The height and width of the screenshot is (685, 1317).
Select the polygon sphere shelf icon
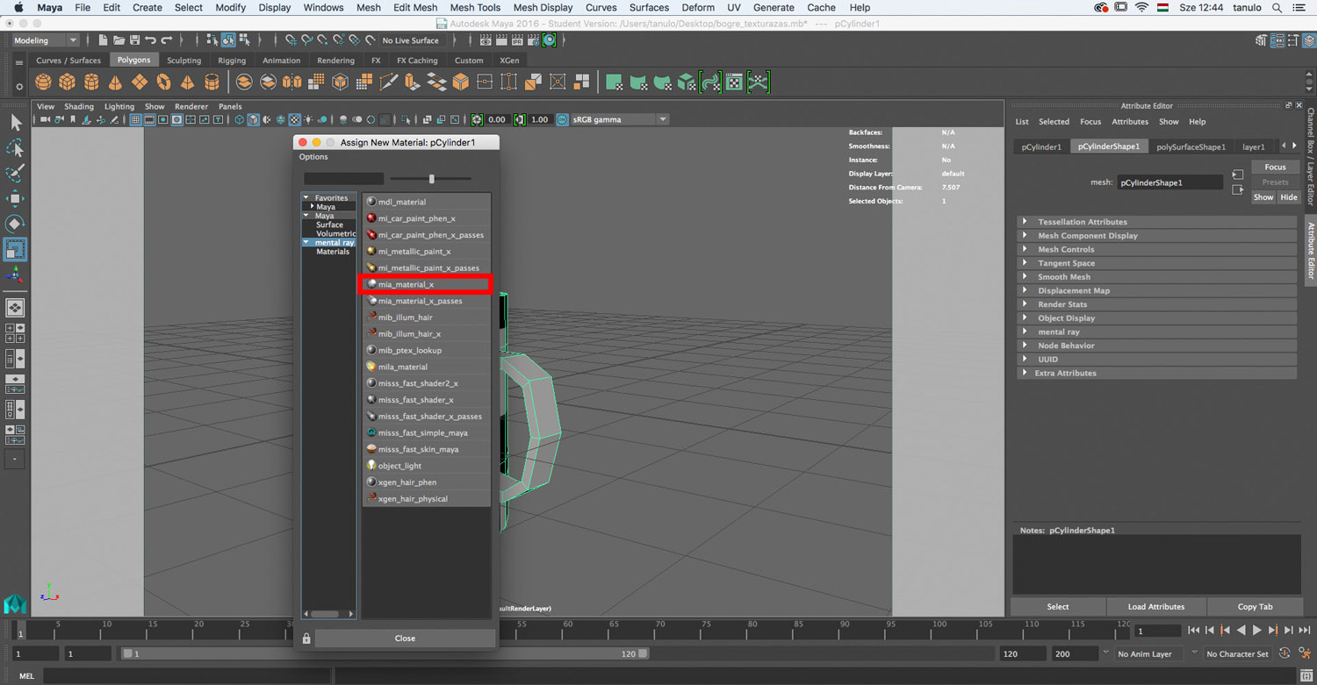click(43, 82)
